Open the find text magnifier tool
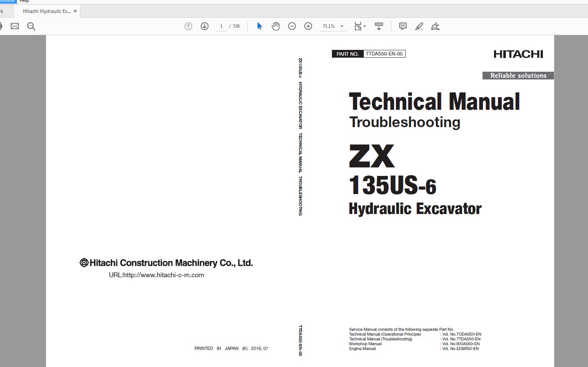 (31, 26)
